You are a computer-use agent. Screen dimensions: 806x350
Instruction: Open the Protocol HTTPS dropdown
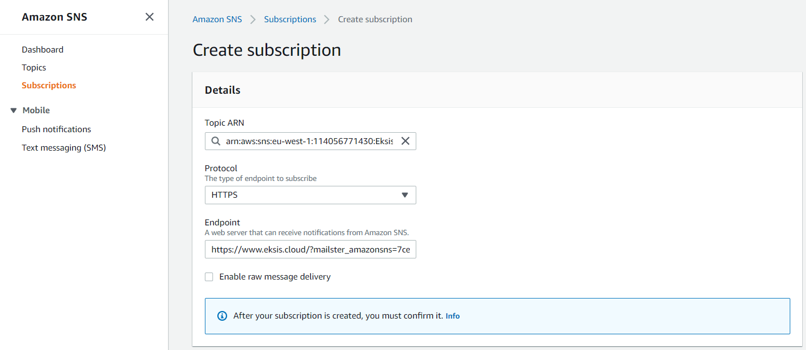[310, 195]
